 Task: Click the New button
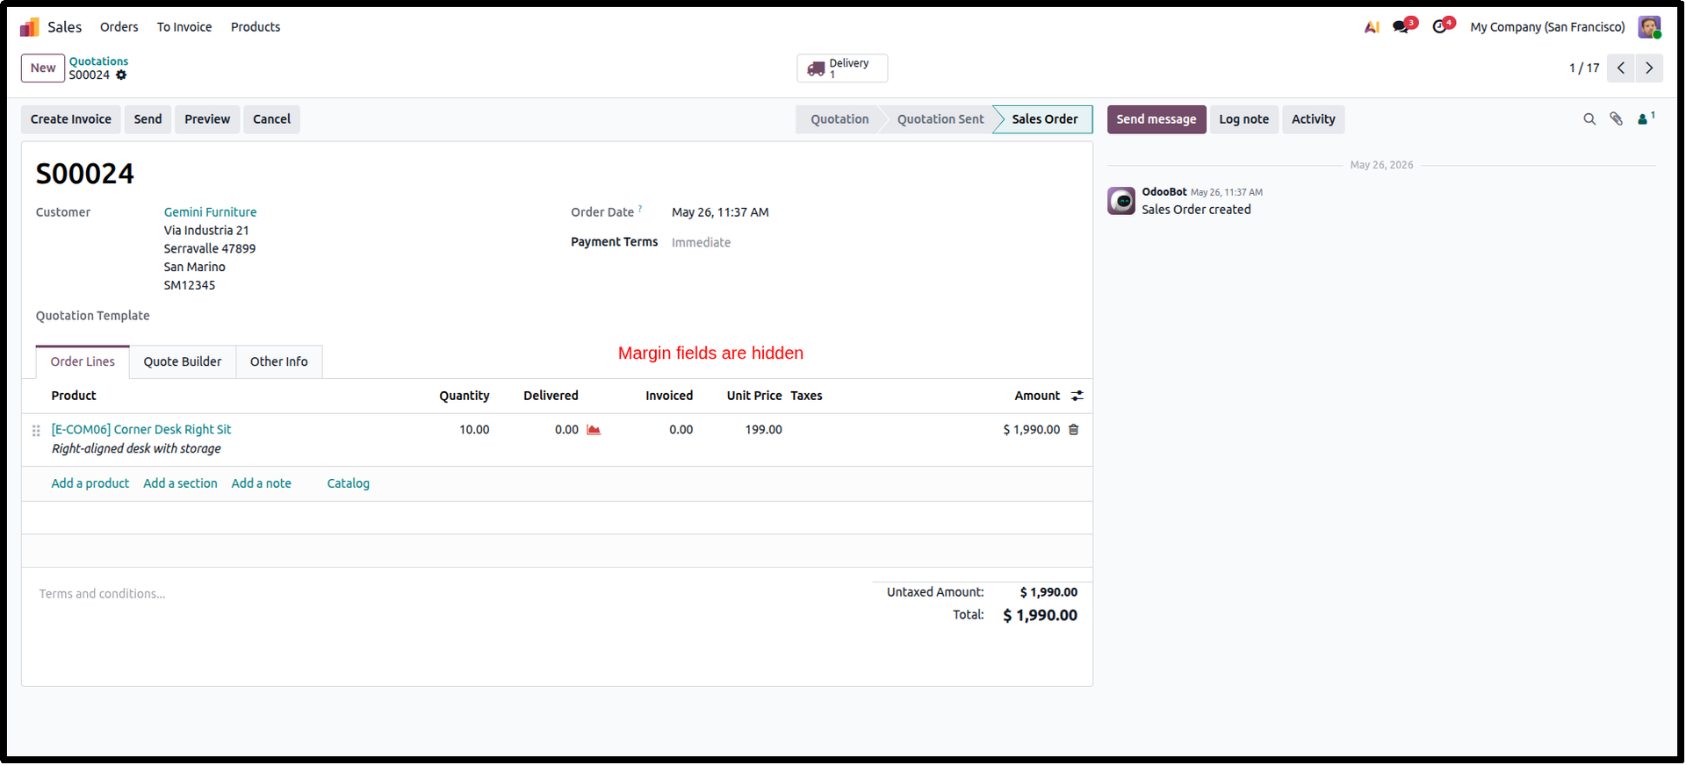(x=43, y=68)
